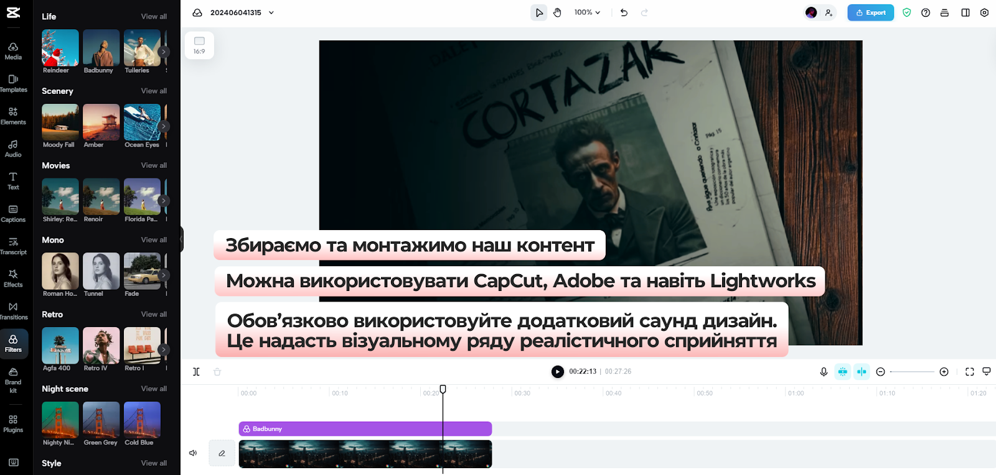Screen dimensions: 996x475
Task: Open the Captions panel
Action: point(13,214)
